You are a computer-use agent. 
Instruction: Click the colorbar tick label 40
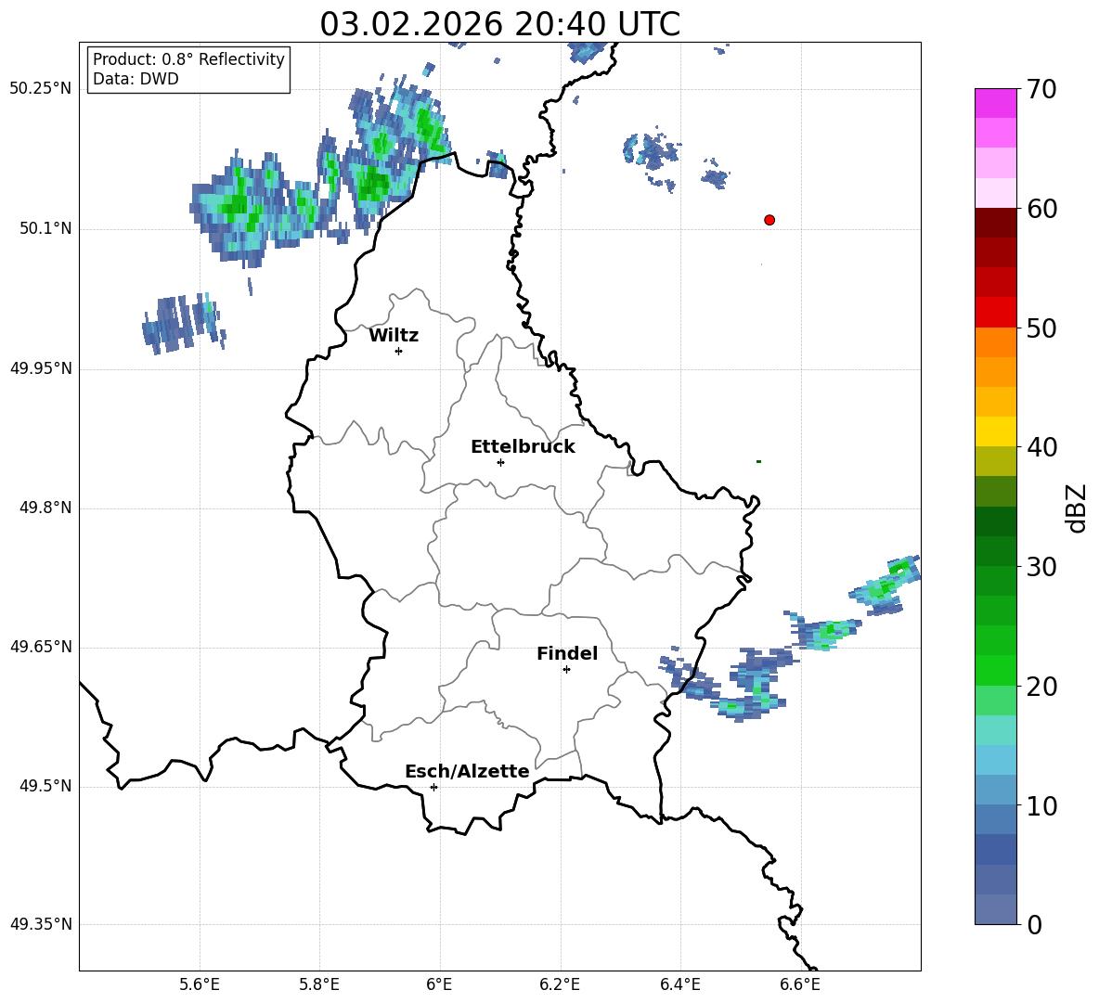(1041, 447)
